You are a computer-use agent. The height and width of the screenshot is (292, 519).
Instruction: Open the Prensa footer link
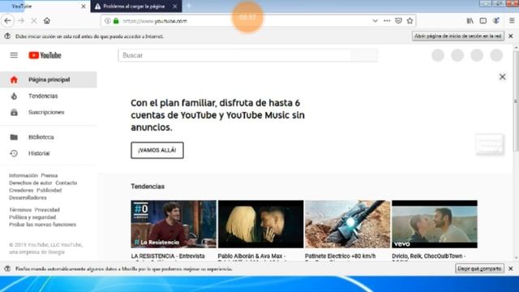(49, 175)
